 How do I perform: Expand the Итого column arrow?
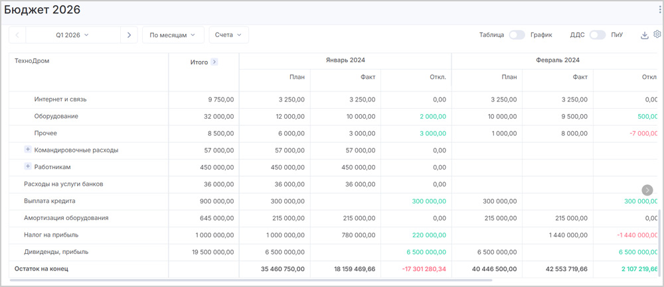tap(214, 62)
